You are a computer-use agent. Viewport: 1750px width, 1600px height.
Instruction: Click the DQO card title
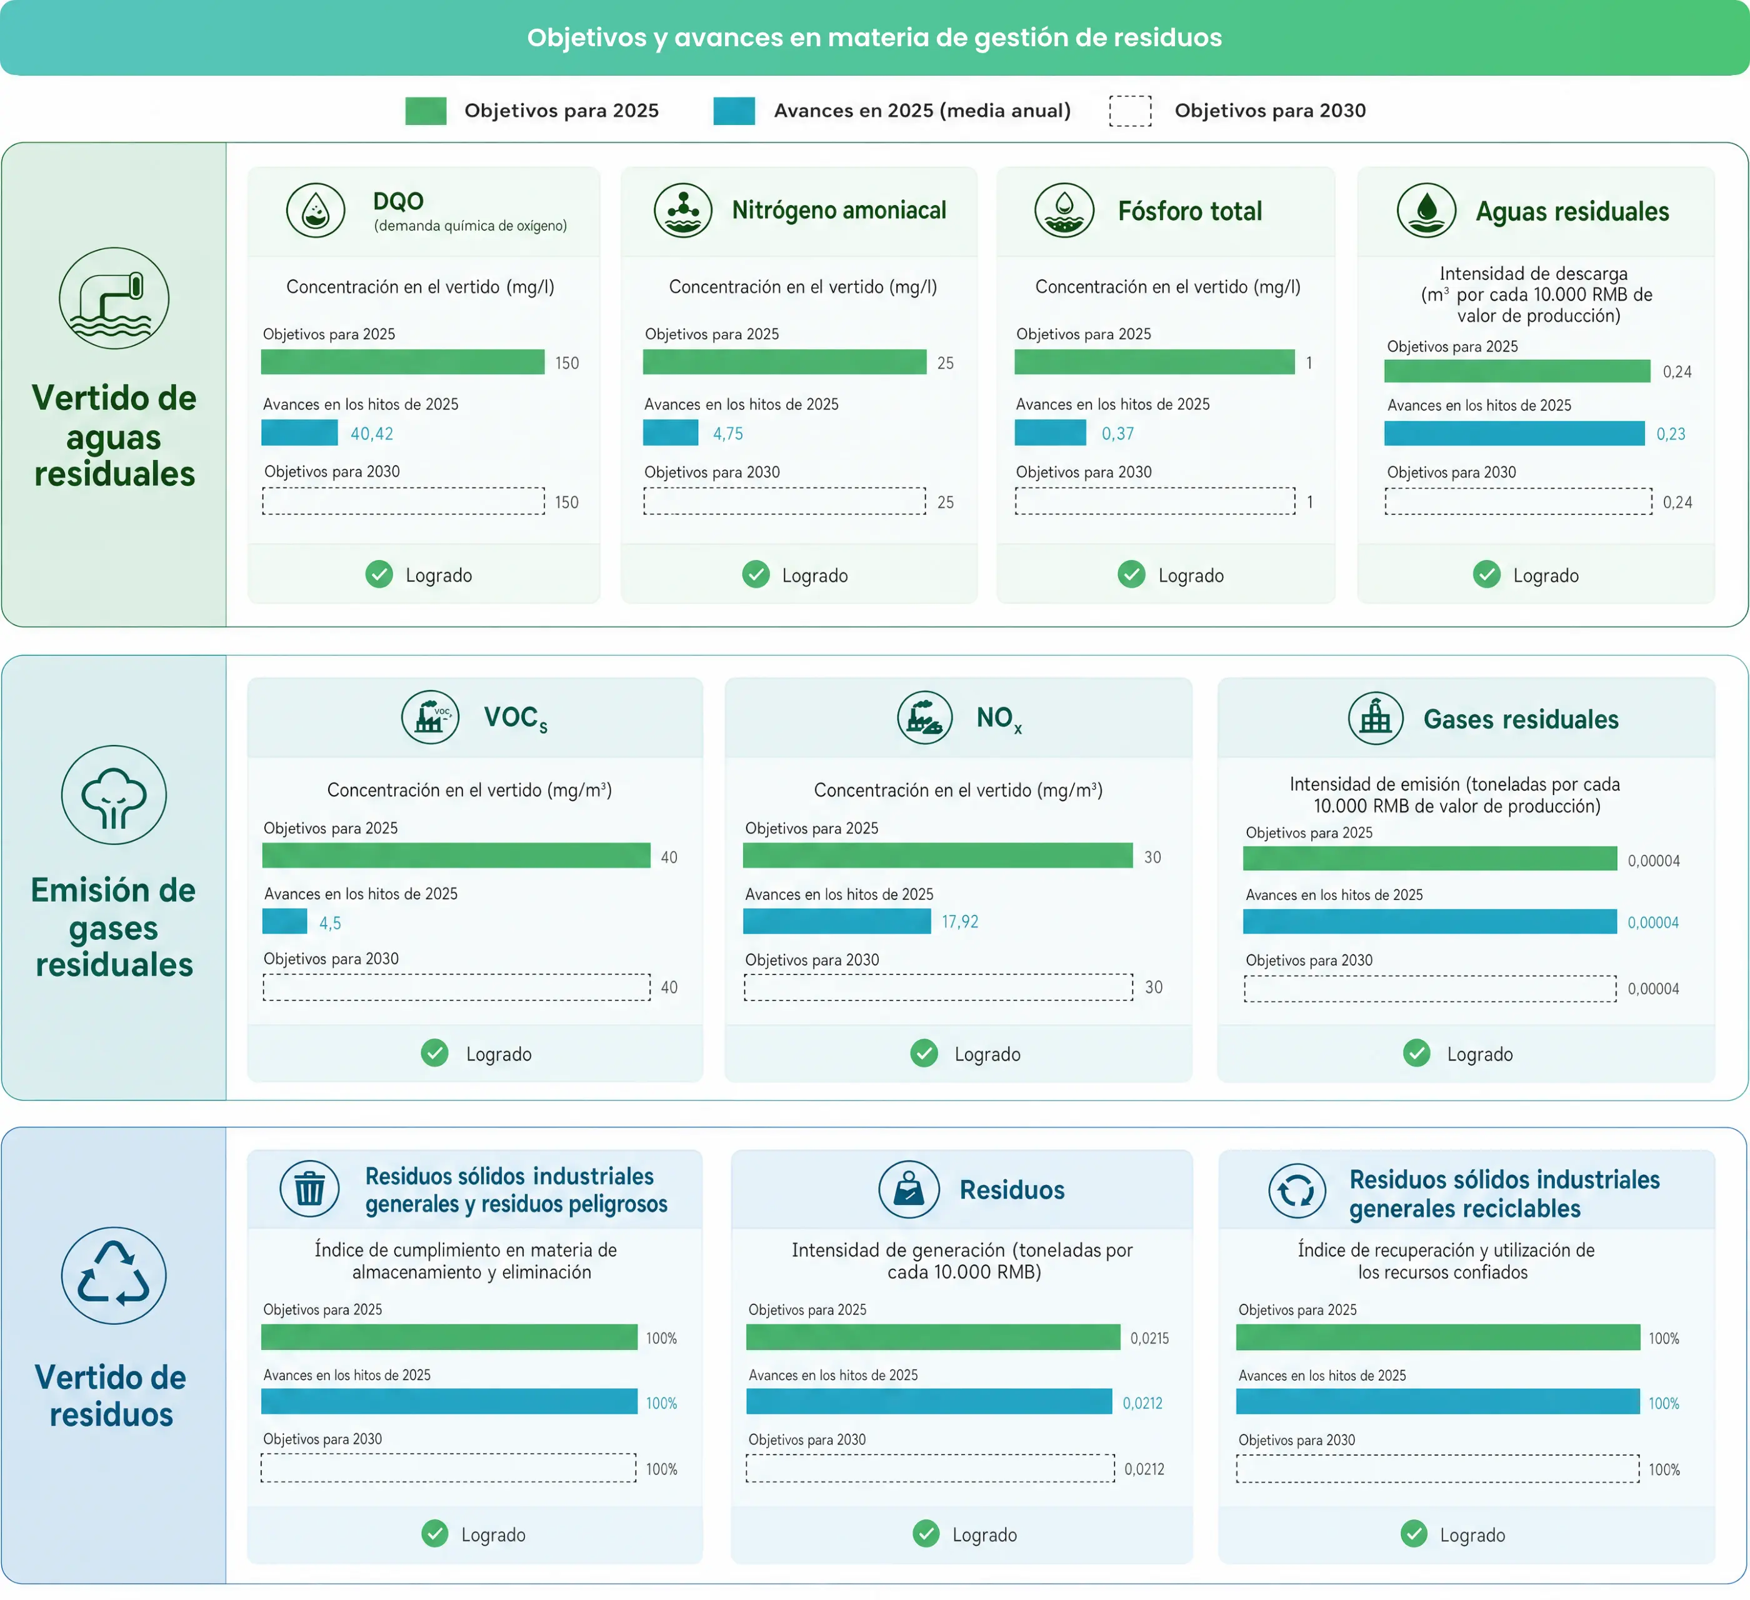399,201
